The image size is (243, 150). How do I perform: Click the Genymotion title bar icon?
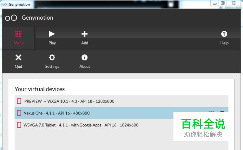tap(5, 5)
